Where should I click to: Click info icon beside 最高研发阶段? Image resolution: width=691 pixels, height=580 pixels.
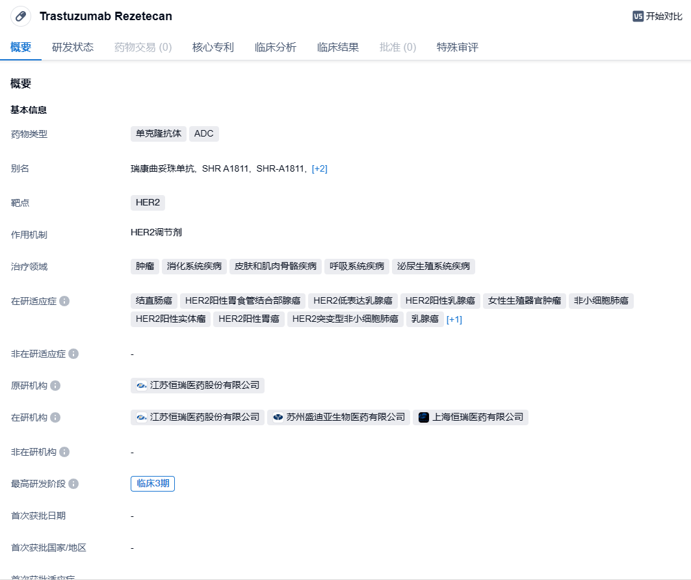coord(73,484)
